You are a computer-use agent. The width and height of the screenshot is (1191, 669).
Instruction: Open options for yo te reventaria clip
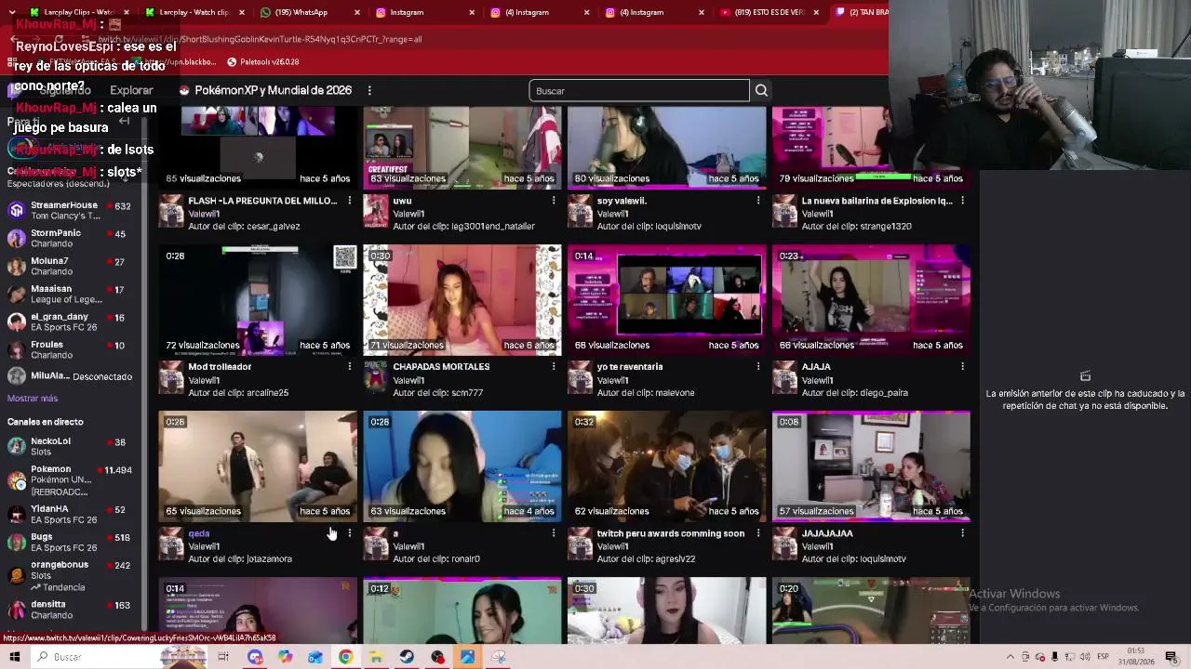coord(758,367)
